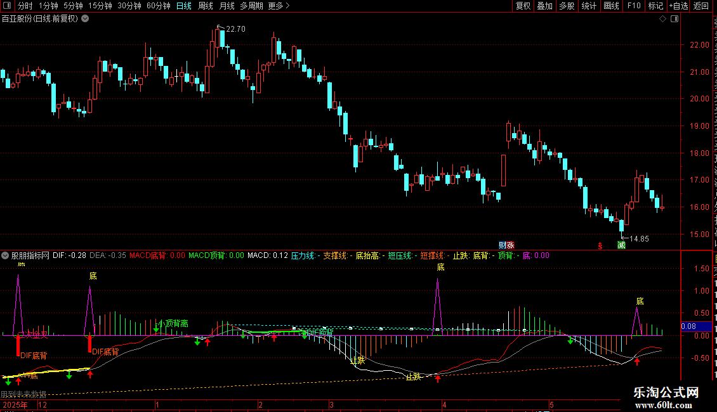
Task: Click the 涨 marker on the chart
Action: tap(510, 245)
